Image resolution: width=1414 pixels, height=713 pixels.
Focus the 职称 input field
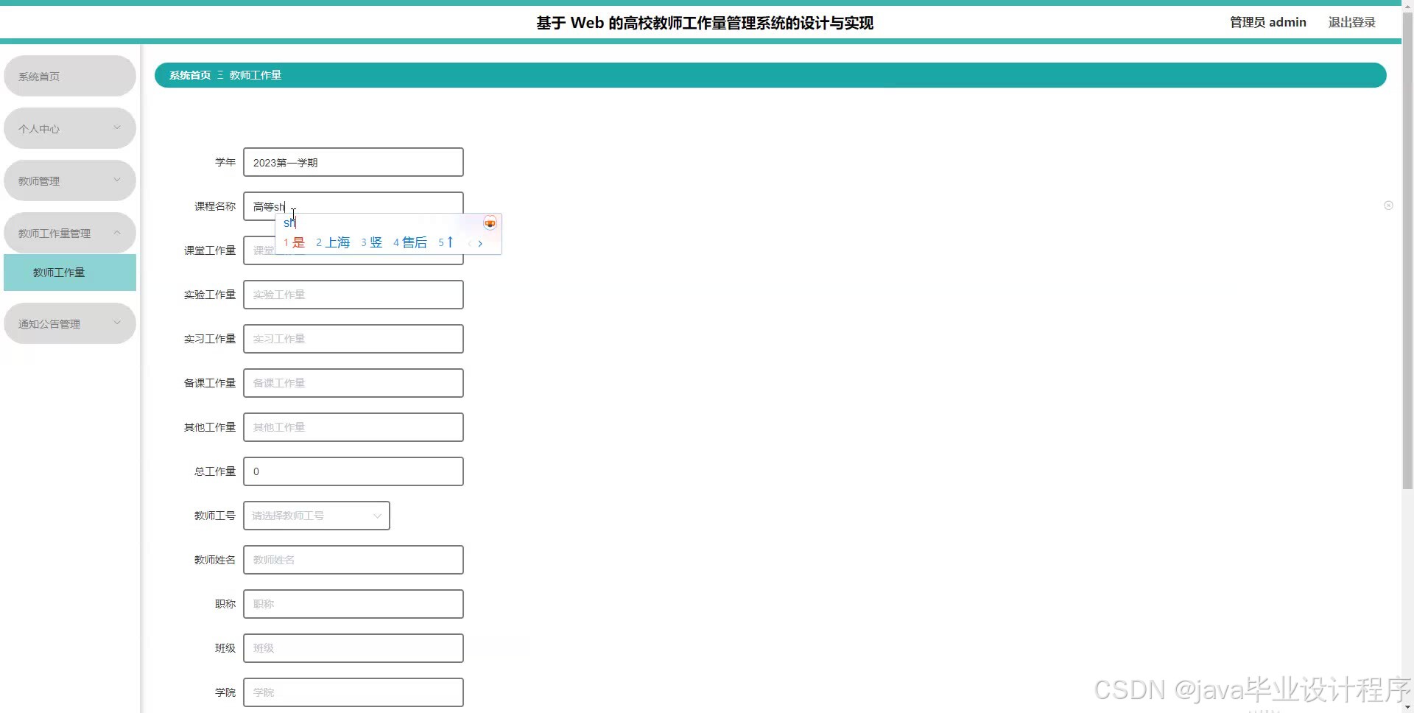(353, 604)
